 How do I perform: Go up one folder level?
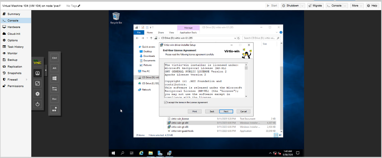pos(151,38)
